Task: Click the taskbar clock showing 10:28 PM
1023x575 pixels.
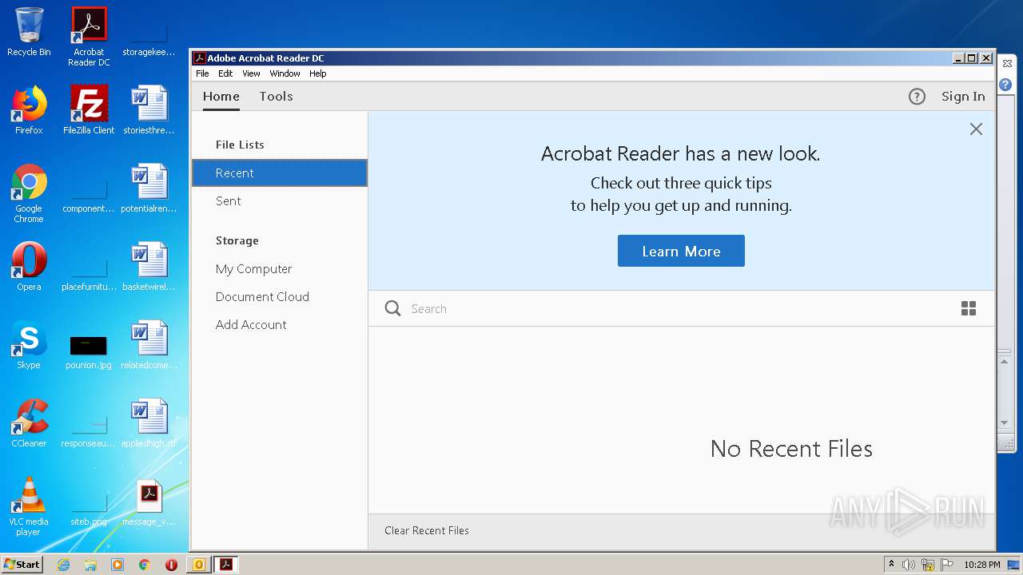Action: pos(982,565)
